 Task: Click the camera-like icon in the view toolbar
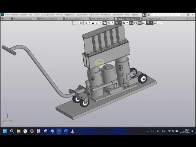124,23
